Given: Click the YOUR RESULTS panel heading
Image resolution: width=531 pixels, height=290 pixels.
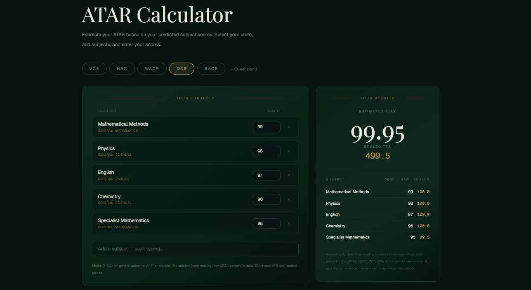Looking at the screenshot, I should point(378,98).
